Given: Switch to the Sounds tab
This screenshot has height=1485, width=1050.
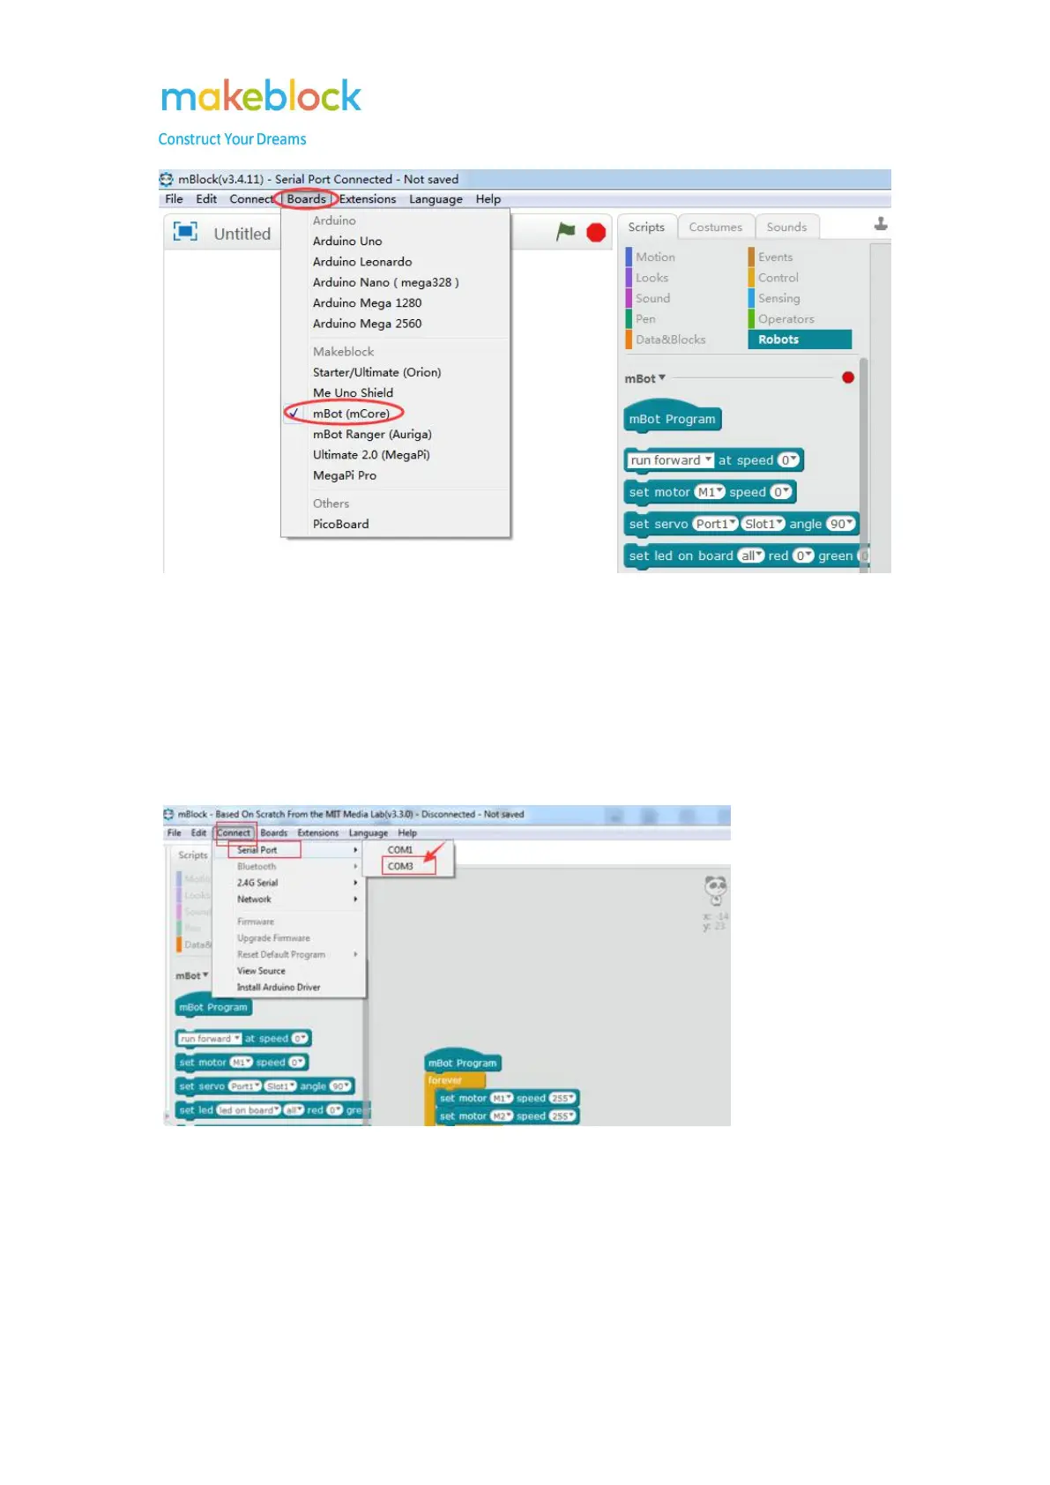Looking at the screenshot, I should (x=786, y=228).
